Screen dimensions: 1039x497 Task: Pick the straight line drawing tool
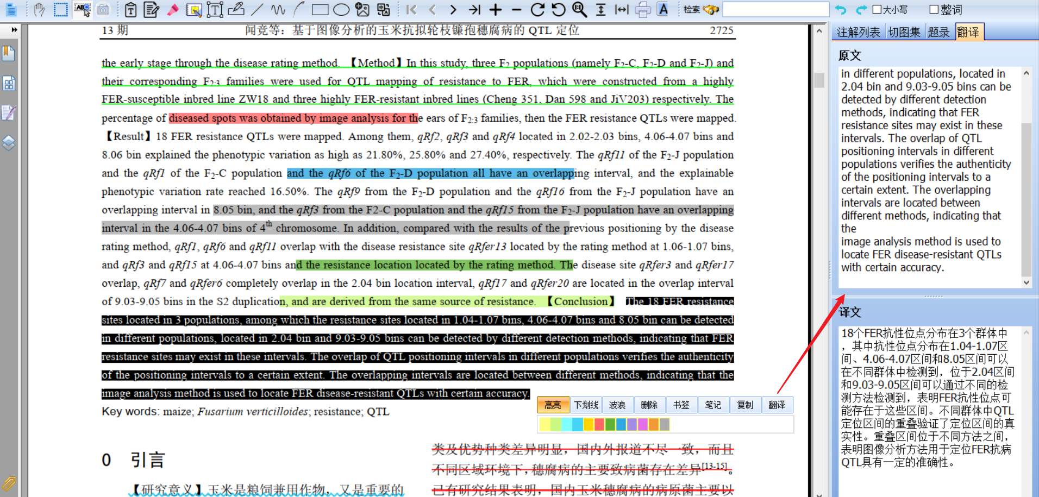[257, 9]
